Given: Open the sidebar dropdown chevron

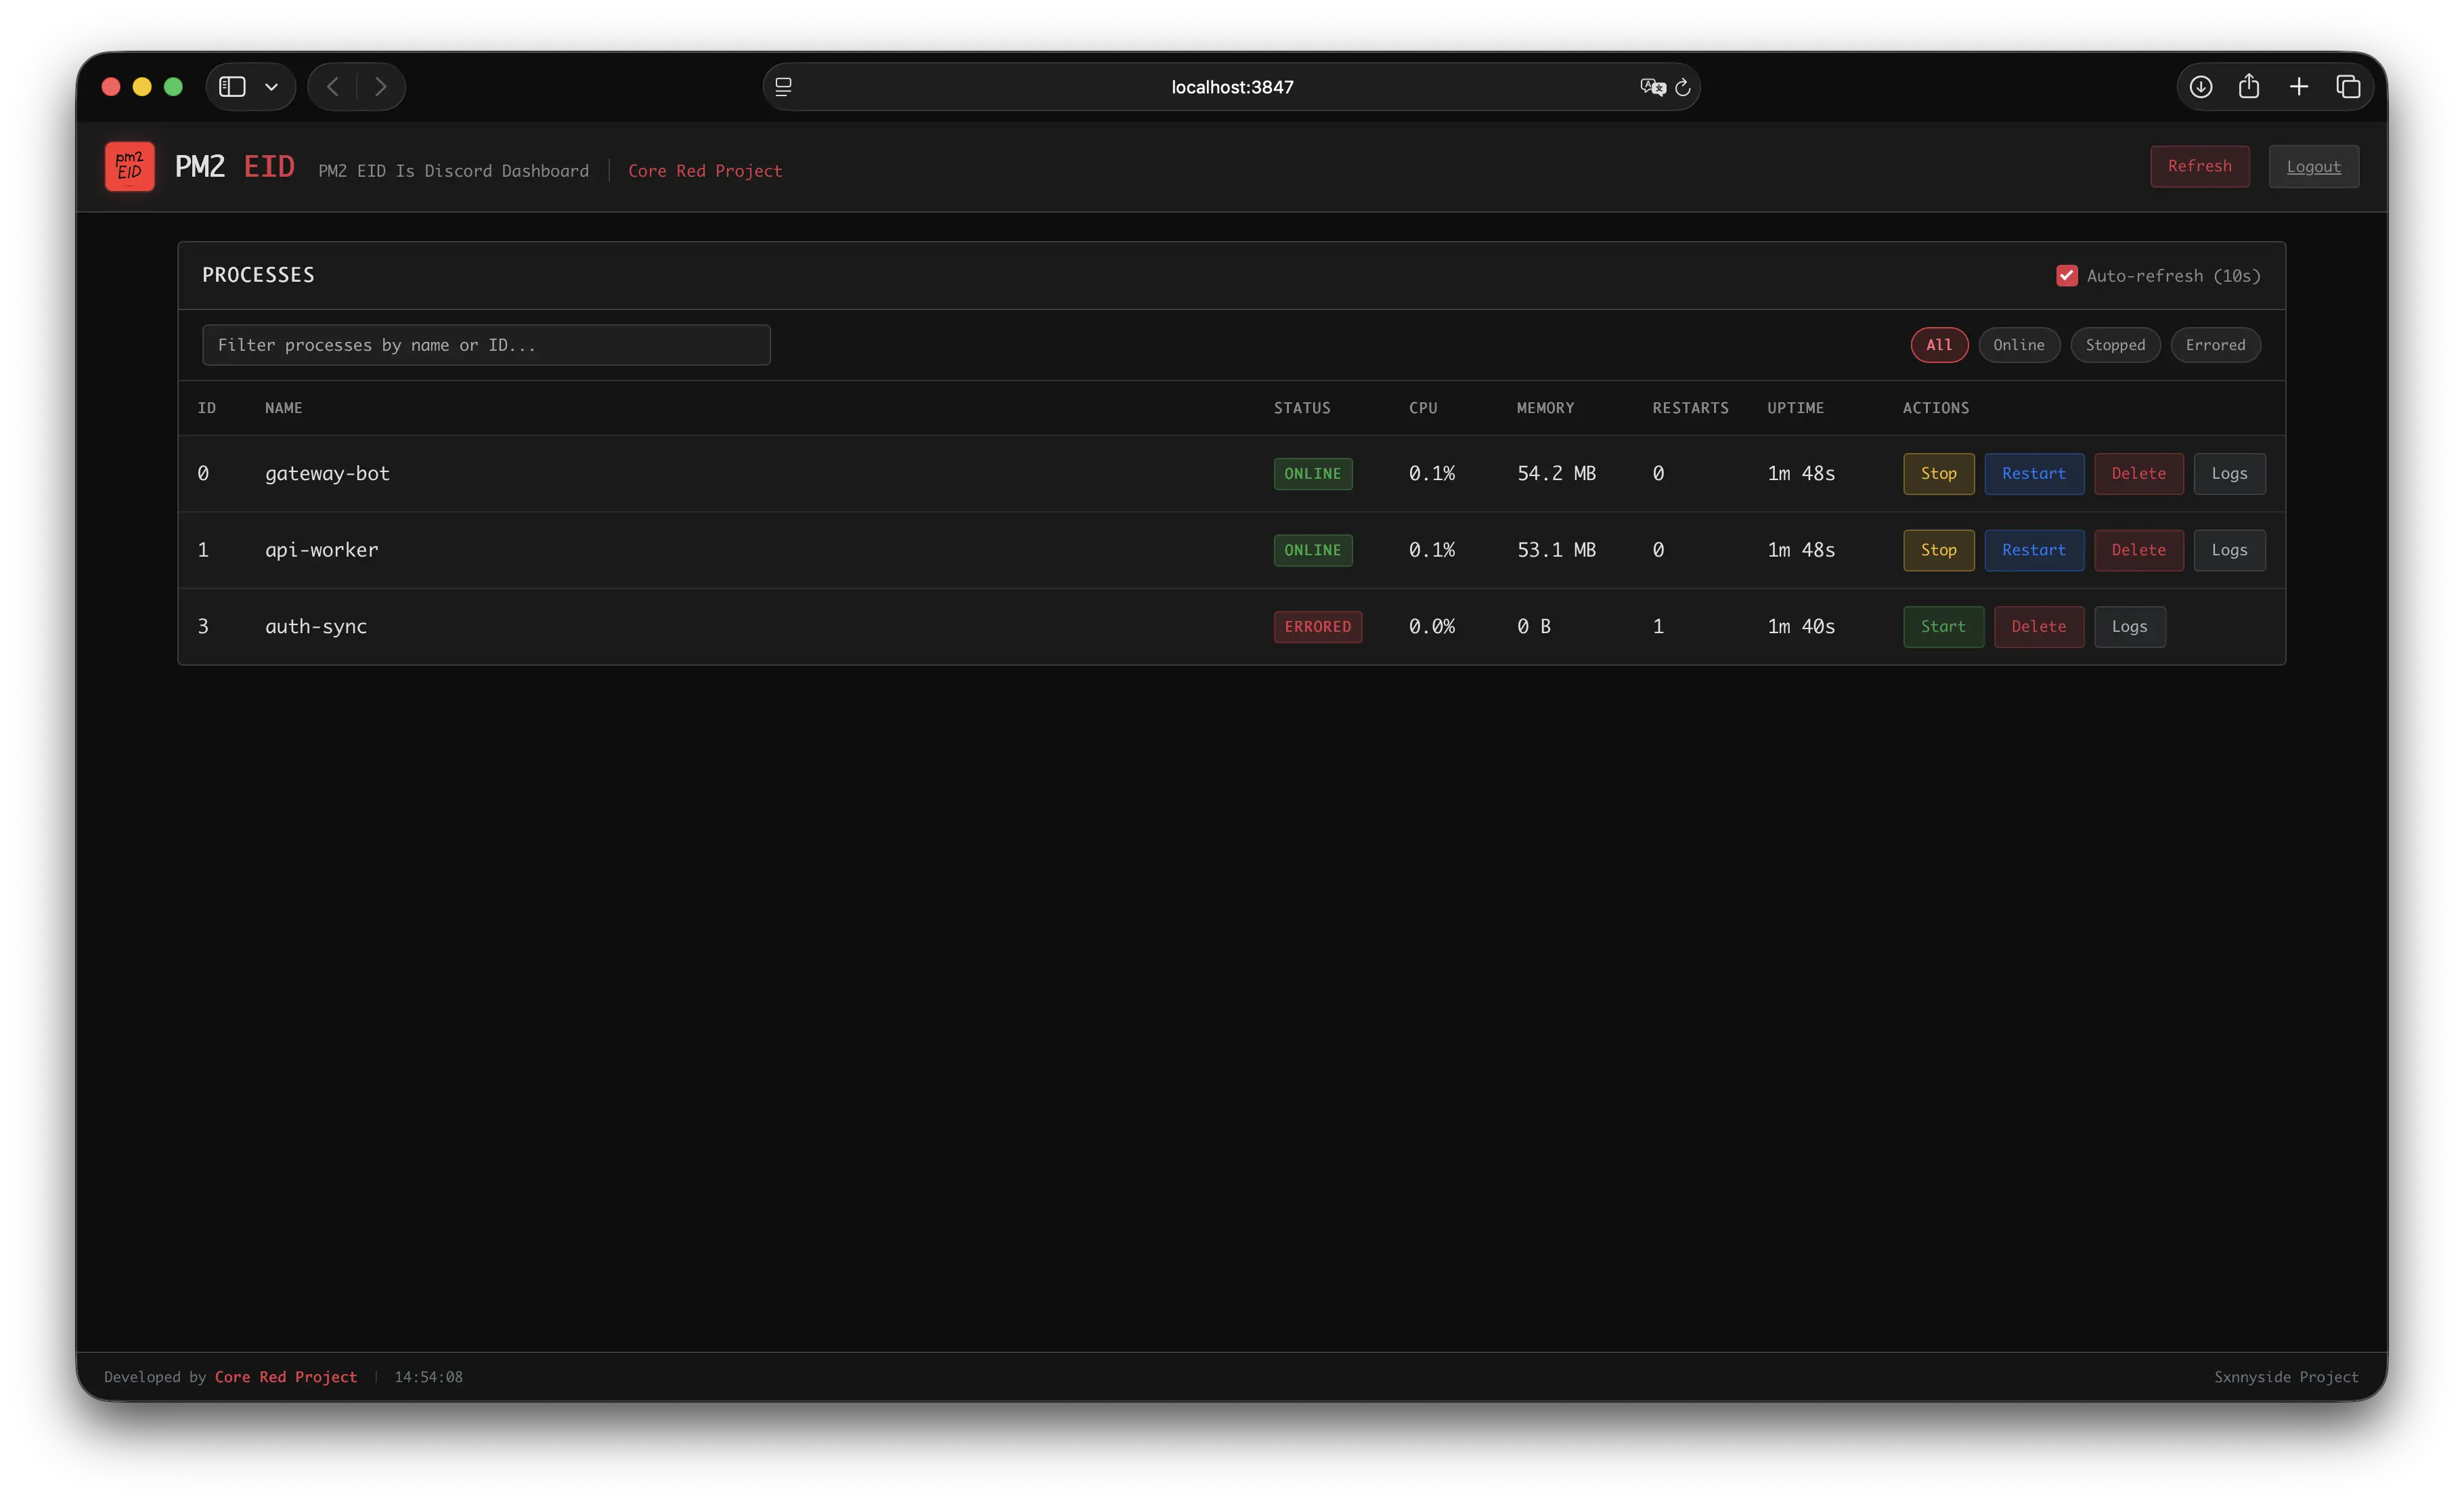Looking at the screenshot, I should pos(271,87).
